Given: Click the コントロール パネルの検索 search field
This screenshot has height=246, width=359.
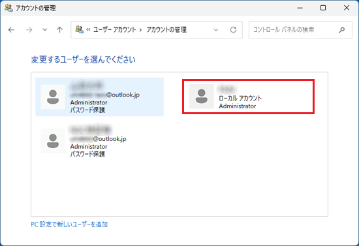Looking at the screenshot, I should (300, 30).
